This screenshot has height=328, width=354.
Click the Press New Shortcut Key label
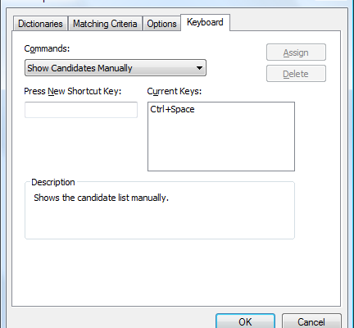pyautogui.click(x=73, y=91)
